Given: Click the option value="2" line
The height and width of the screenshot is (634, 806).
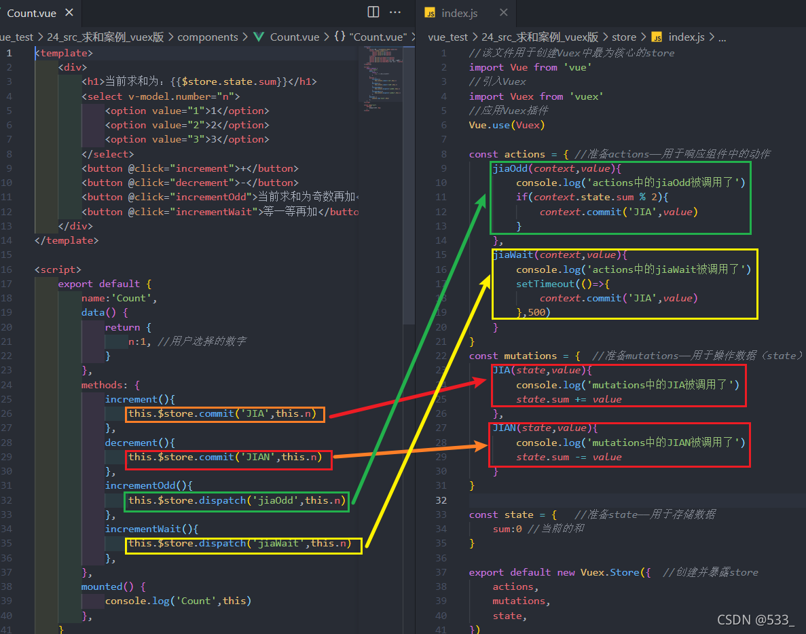Looking at the screenshot, I should click(187, 125).
